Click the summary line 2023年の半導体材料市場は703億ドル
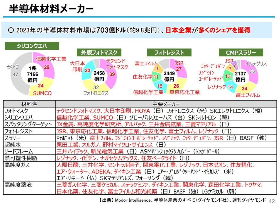Viewport: 278px width, 204px height. pyautogui.click(x=129, y=30)
